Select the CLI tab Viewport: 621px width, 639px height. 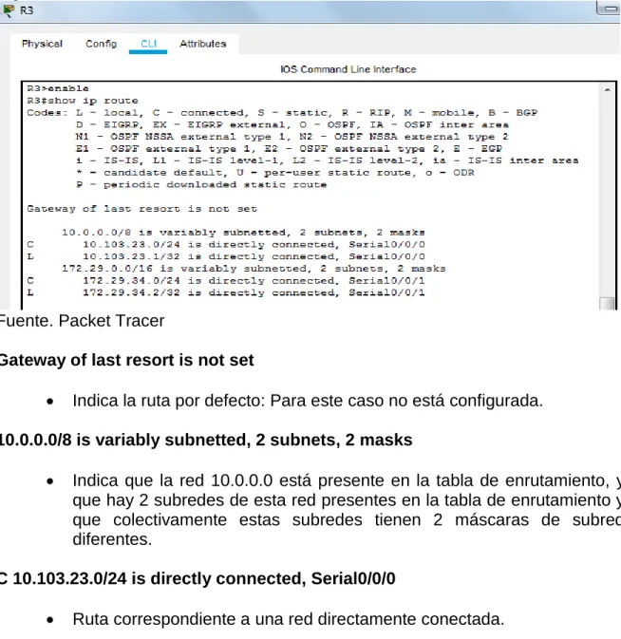click(x=148, y=44)
